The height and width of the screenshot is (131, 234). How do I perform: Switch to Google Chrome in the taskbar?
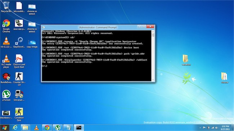click(47, 127)
